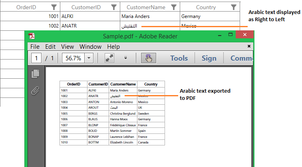Screen dimensions: 302x167
Task: Open the Tools pane
Action: (179, 58)
